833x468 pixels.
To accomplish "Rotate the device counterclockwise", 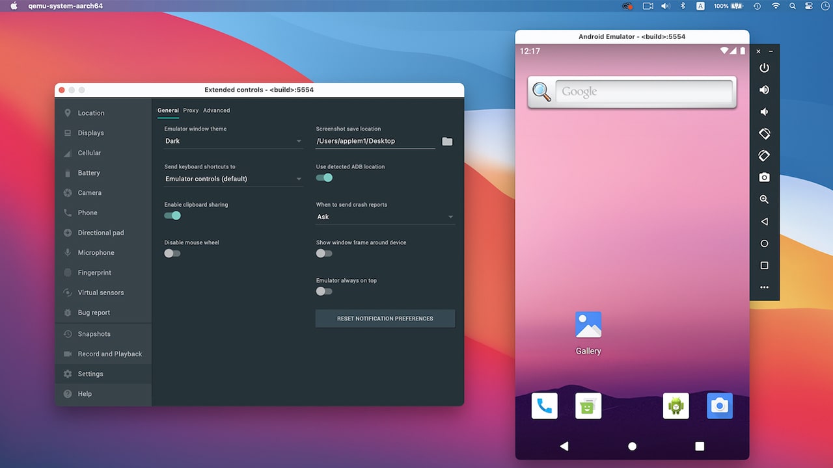I will point(764,133).
